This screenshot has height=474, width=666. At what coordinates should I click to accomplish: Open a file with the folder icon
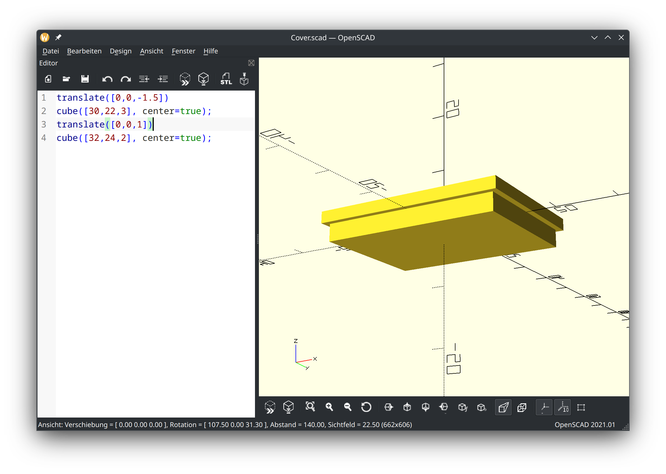click(x=67, y=79)
